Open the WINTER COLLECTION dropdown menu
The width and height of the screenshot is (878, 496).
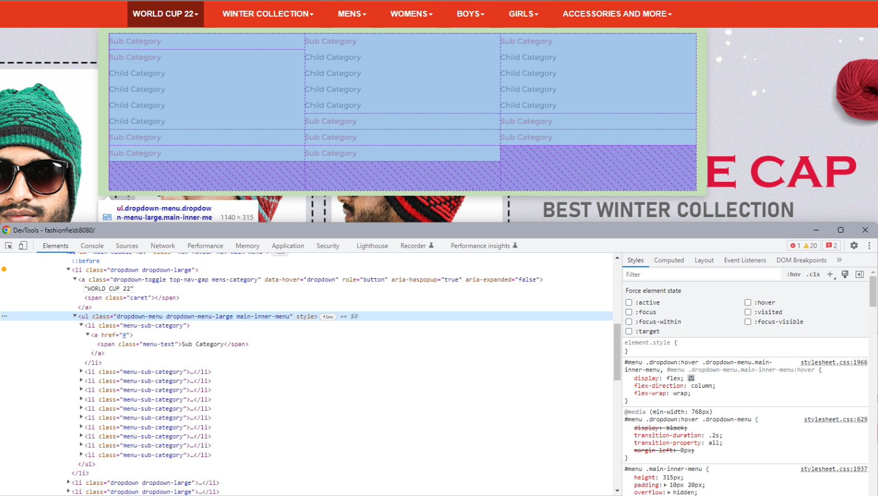click(x=268, y=13)
